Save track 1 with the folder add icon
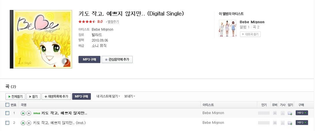The width and height of the screenshot is (315, 131). click(x=290, y=113)
